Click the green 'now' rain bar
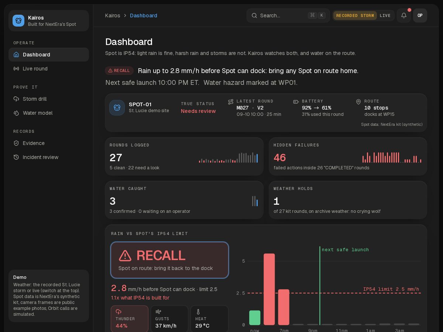Screen dimensions: 443x332 (255, 318)
